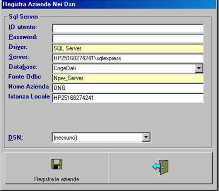Click the Database label
Viewport: 219px width, 191px height.
tap(23, 67)
